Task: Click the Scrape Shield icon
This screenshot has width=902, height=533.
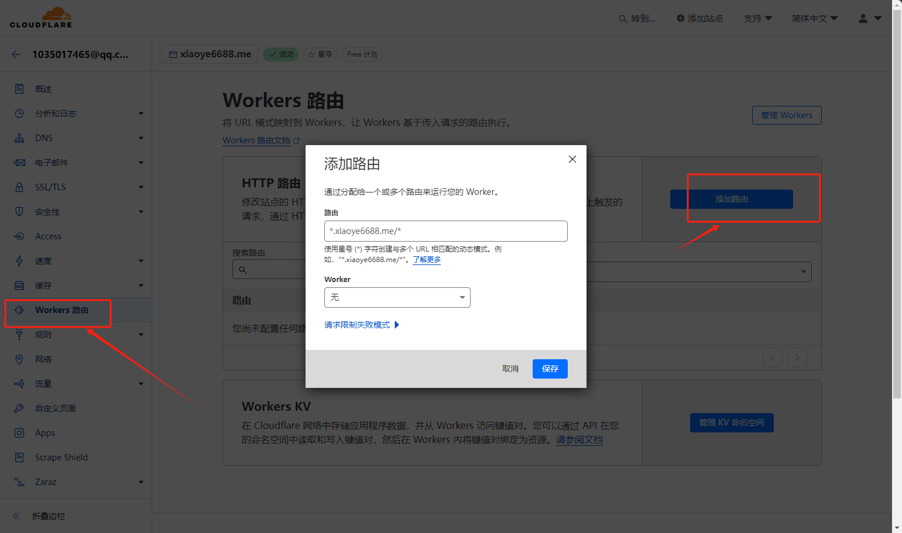Action: 19,458
